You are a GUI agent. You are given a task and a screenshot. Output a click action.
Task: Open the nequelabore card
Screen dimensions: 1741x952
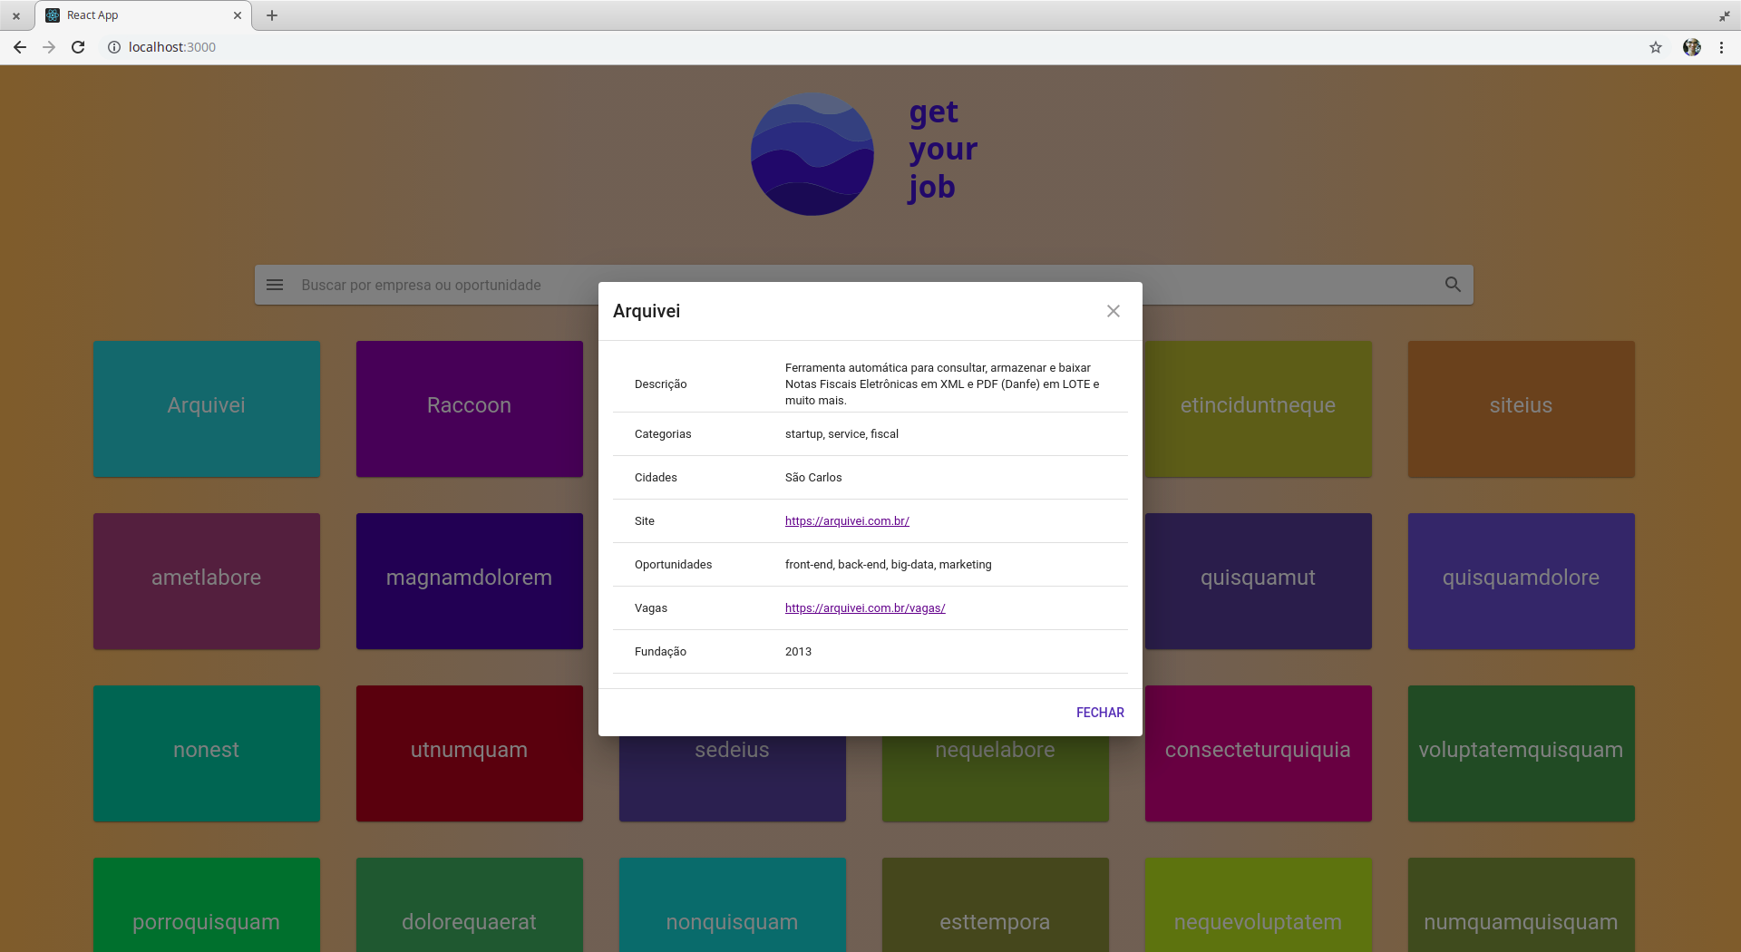pos(996,778)
